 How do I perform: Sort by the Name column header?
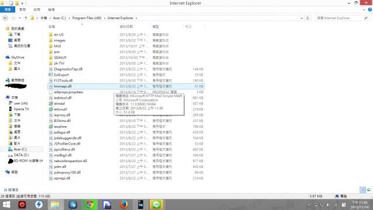pos(52,27)
